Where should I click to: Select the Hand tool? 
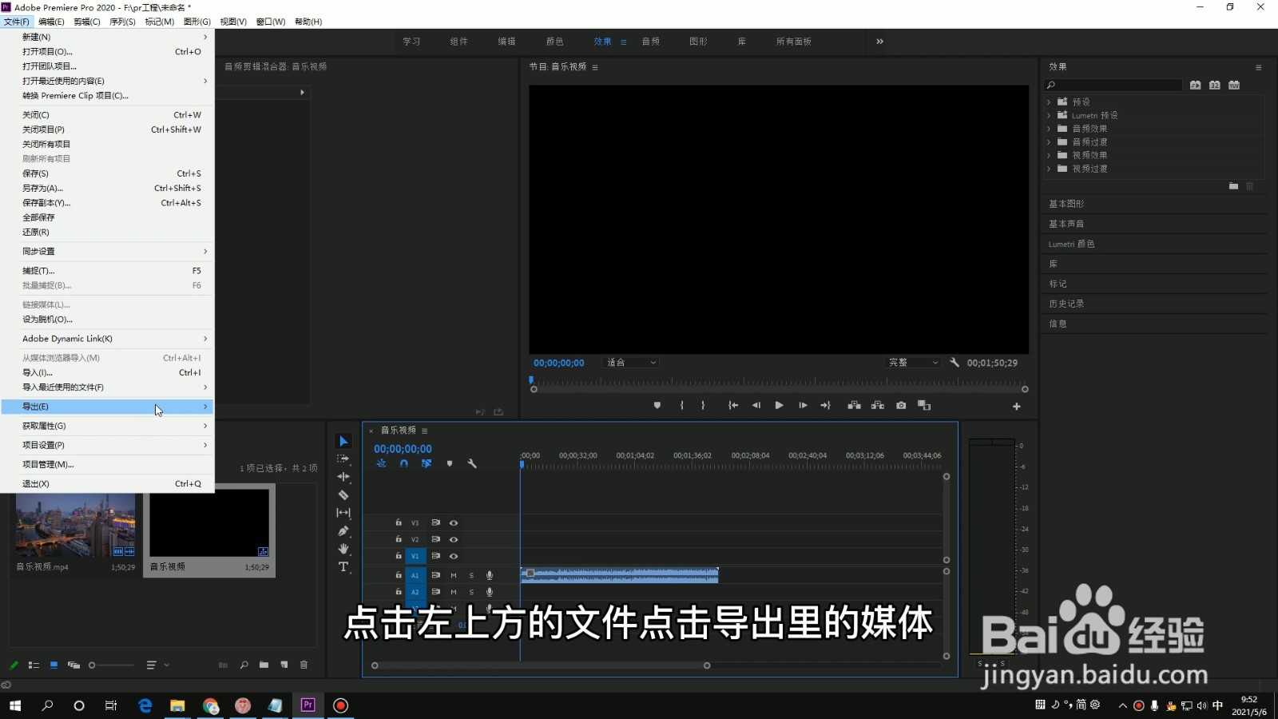(343, 549)
